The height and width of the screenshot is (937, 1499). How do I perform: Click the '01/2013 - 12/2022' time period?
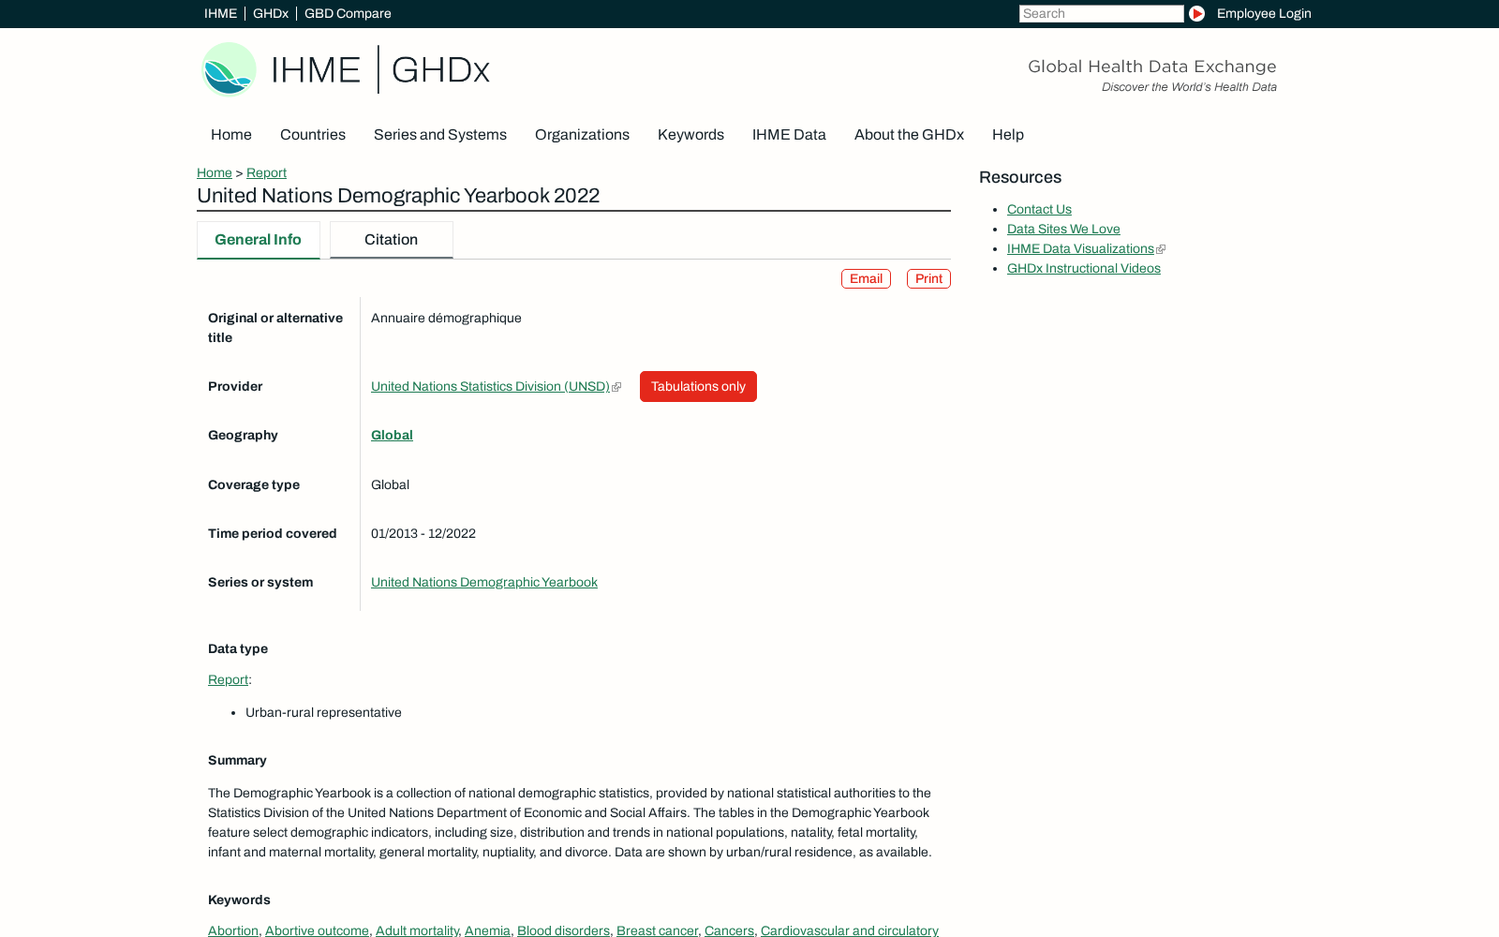tap(423, 534)
